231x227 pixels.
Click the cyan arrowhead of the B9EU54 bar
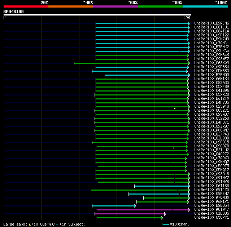tap(135, 206)
